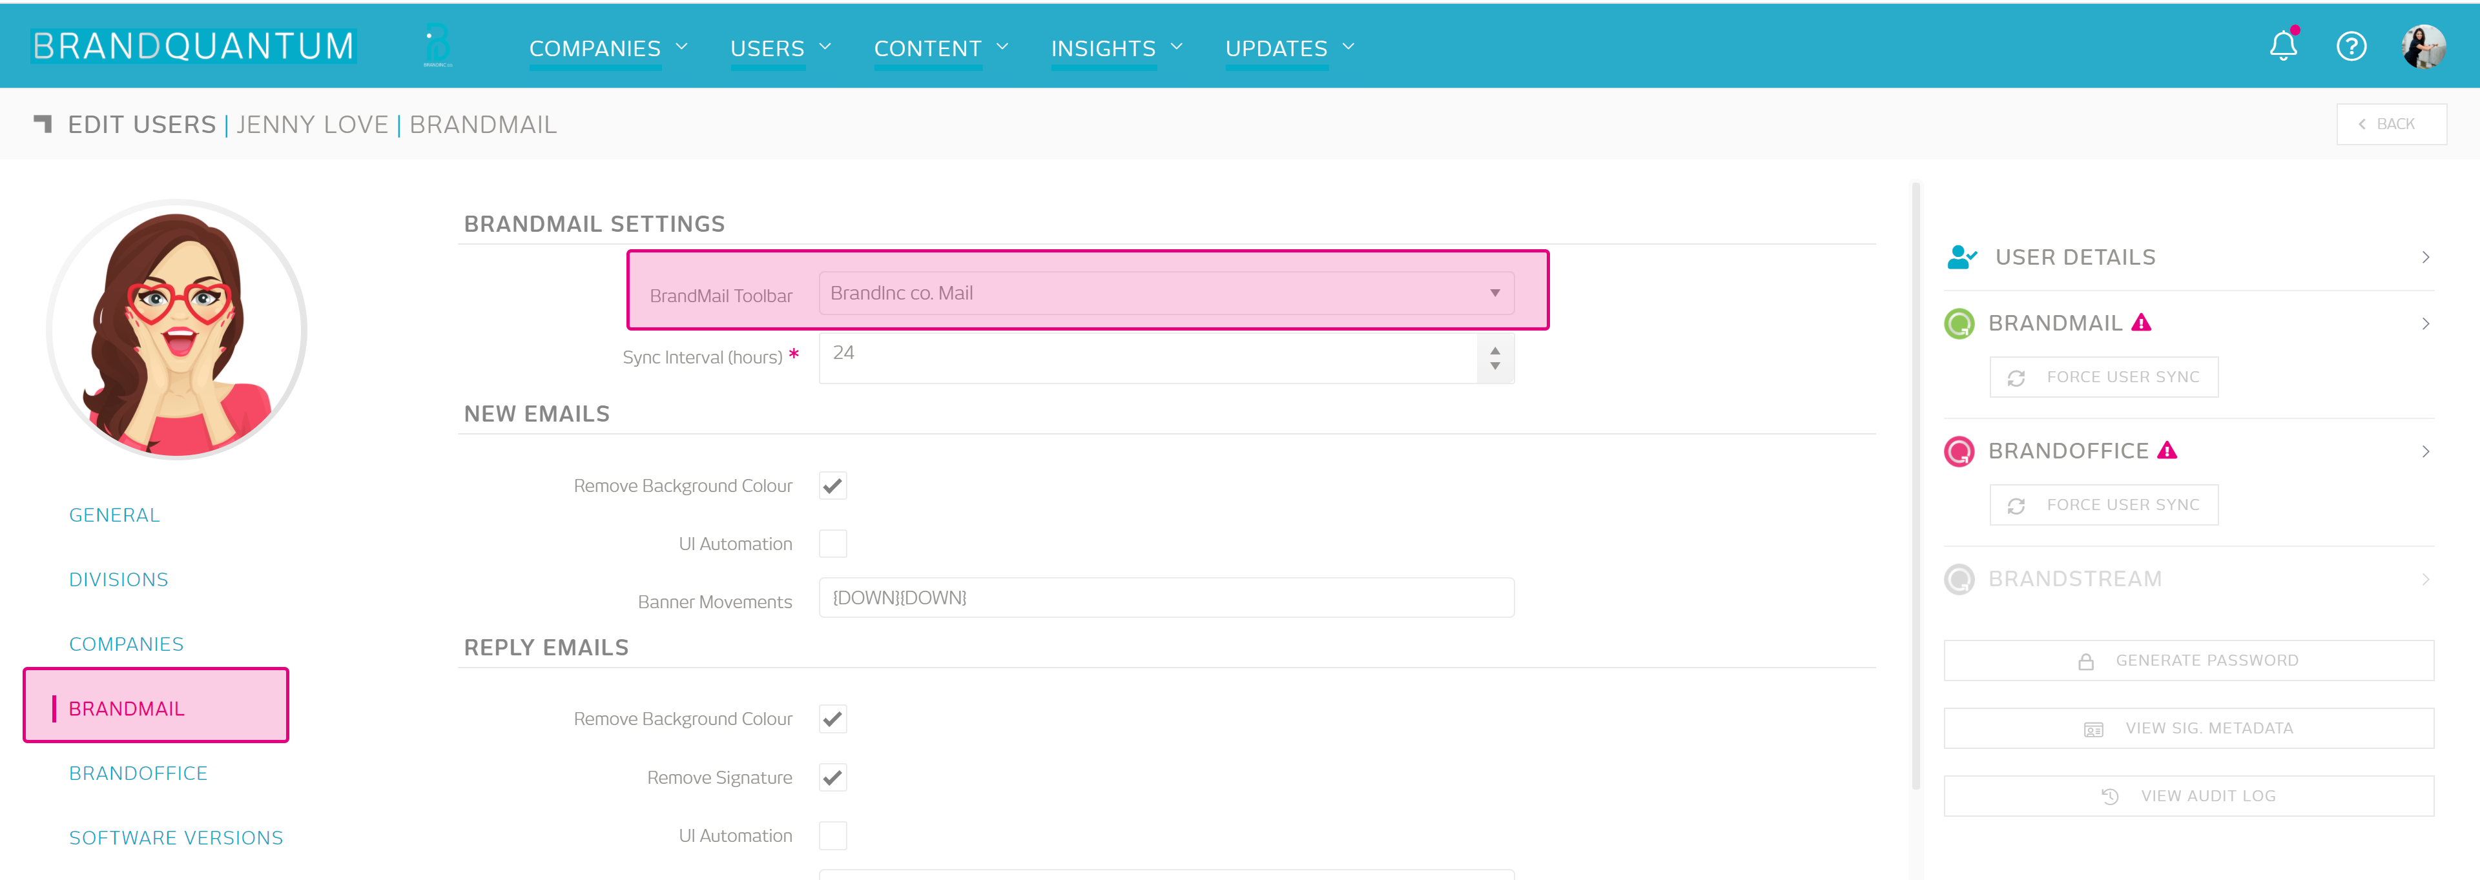Open the BrandMail Toolbar dropdown
The width and height of the screenshot is (2480, 880).
(1165, 292)
